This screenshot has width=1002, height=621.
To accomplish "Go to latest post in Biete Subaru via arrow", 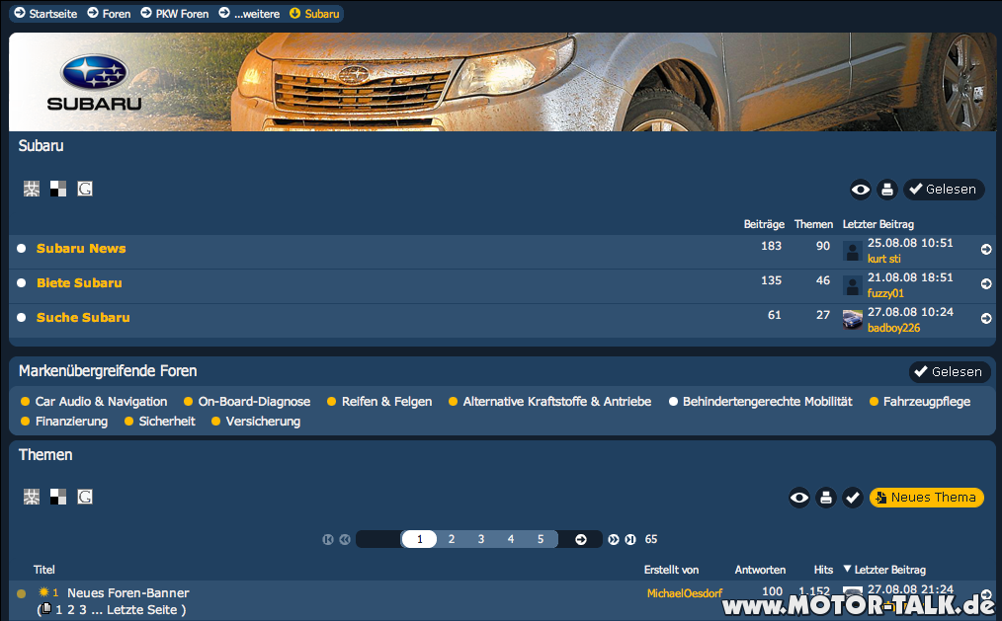I will point(986,284).
